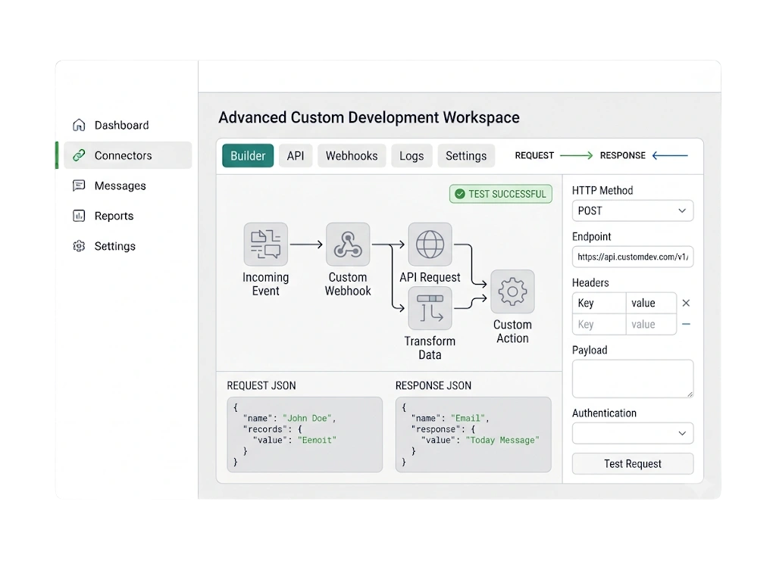Click the first header Key field

599,303
